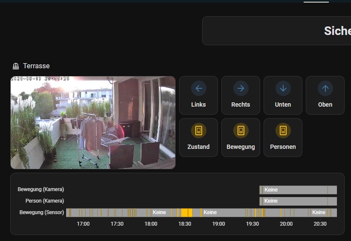Select the Keine segment in Person (Kamera) row
This screenshot has height=241, width=351.
(294, 201)
